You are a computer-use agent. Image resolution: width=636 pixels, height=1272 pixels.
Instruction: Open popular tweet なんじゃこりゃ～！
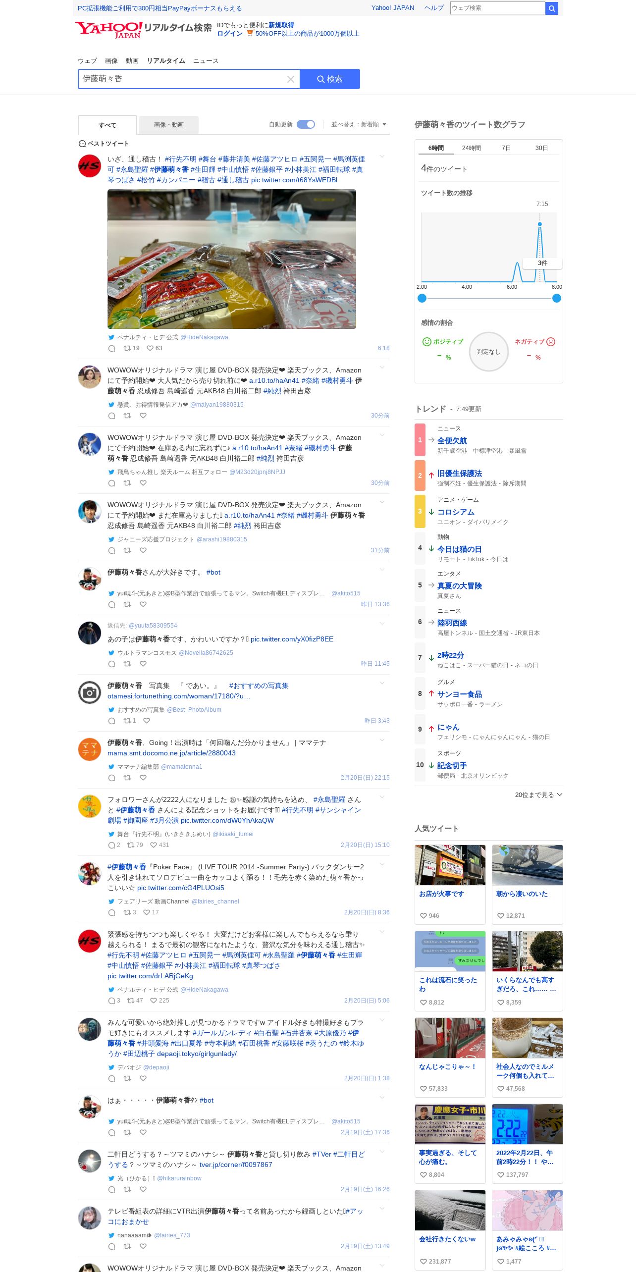point(450,1058)
